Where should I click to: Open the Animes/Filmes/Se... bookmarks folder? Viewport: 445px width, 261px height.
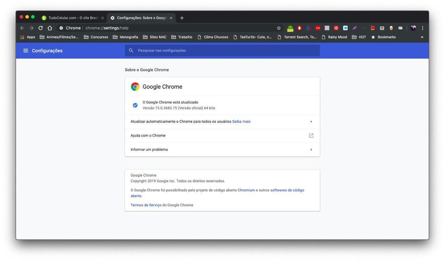click(59, 37)
